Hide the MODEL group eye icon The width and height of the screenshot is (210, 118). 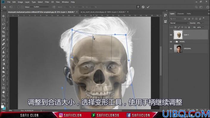tap(171, 42)
